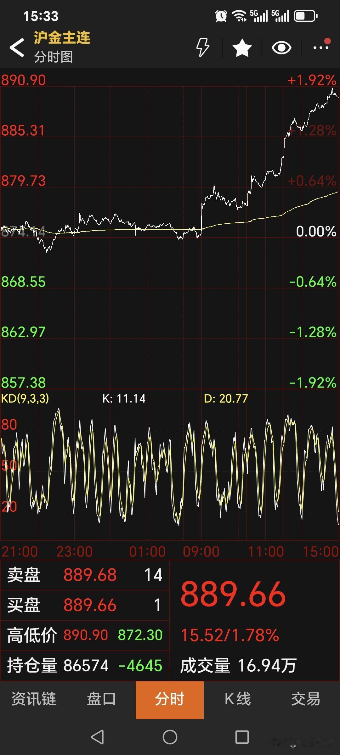Tap the low price 872.30

[140, 635]
